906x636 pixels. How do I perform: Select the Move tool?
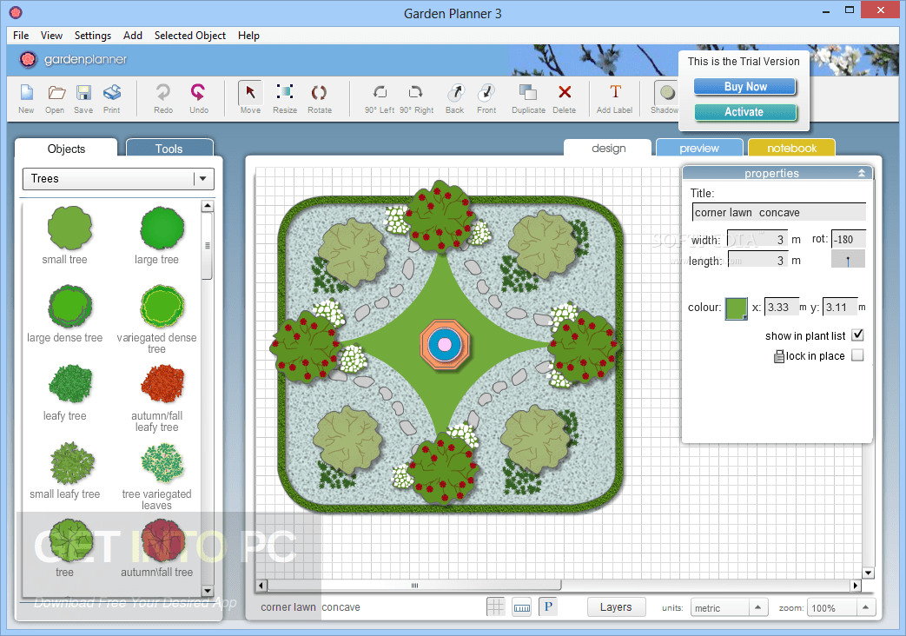tap(249, 97)
